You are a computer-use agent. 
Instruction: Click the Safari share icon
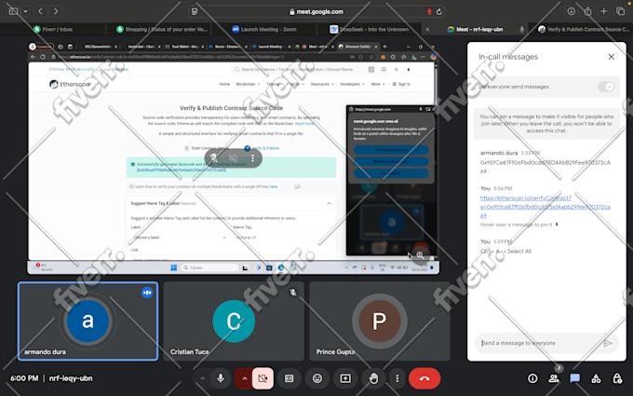[x=587, y=11]
